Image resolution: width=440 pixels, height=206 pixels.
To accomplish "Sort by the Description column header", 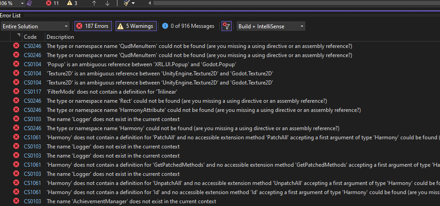I will [60, 37].
